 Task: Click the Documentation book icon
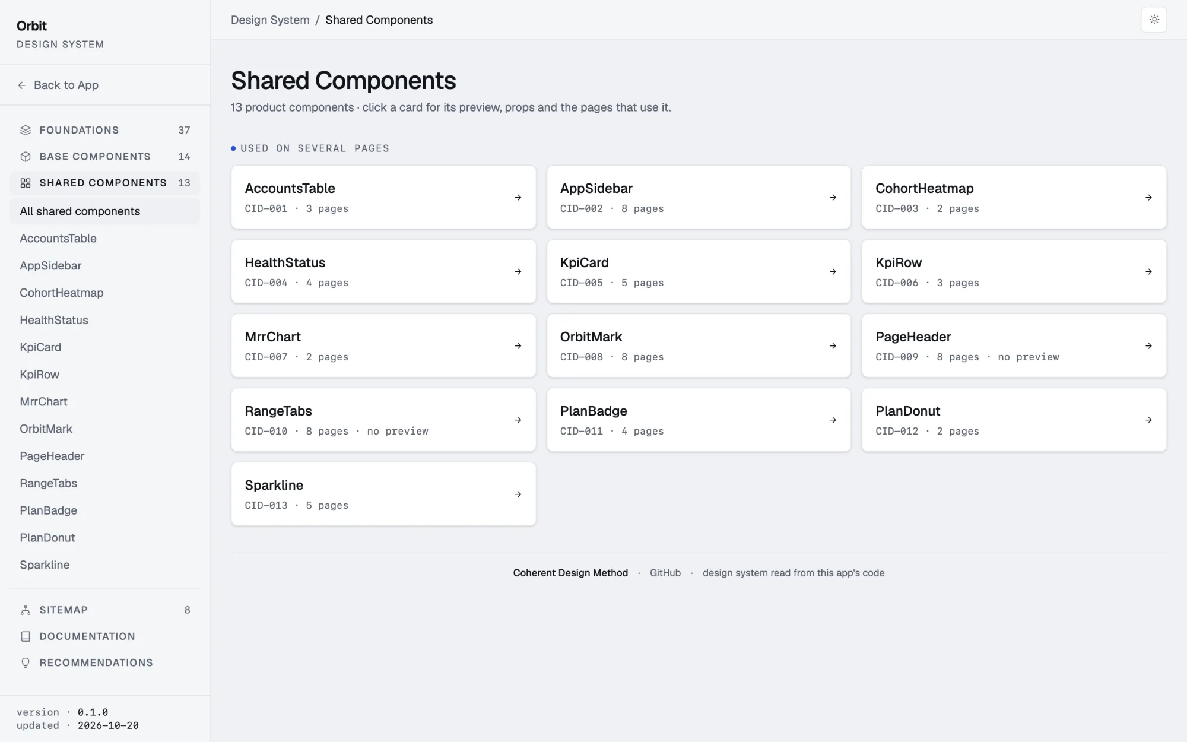[26, 636]
